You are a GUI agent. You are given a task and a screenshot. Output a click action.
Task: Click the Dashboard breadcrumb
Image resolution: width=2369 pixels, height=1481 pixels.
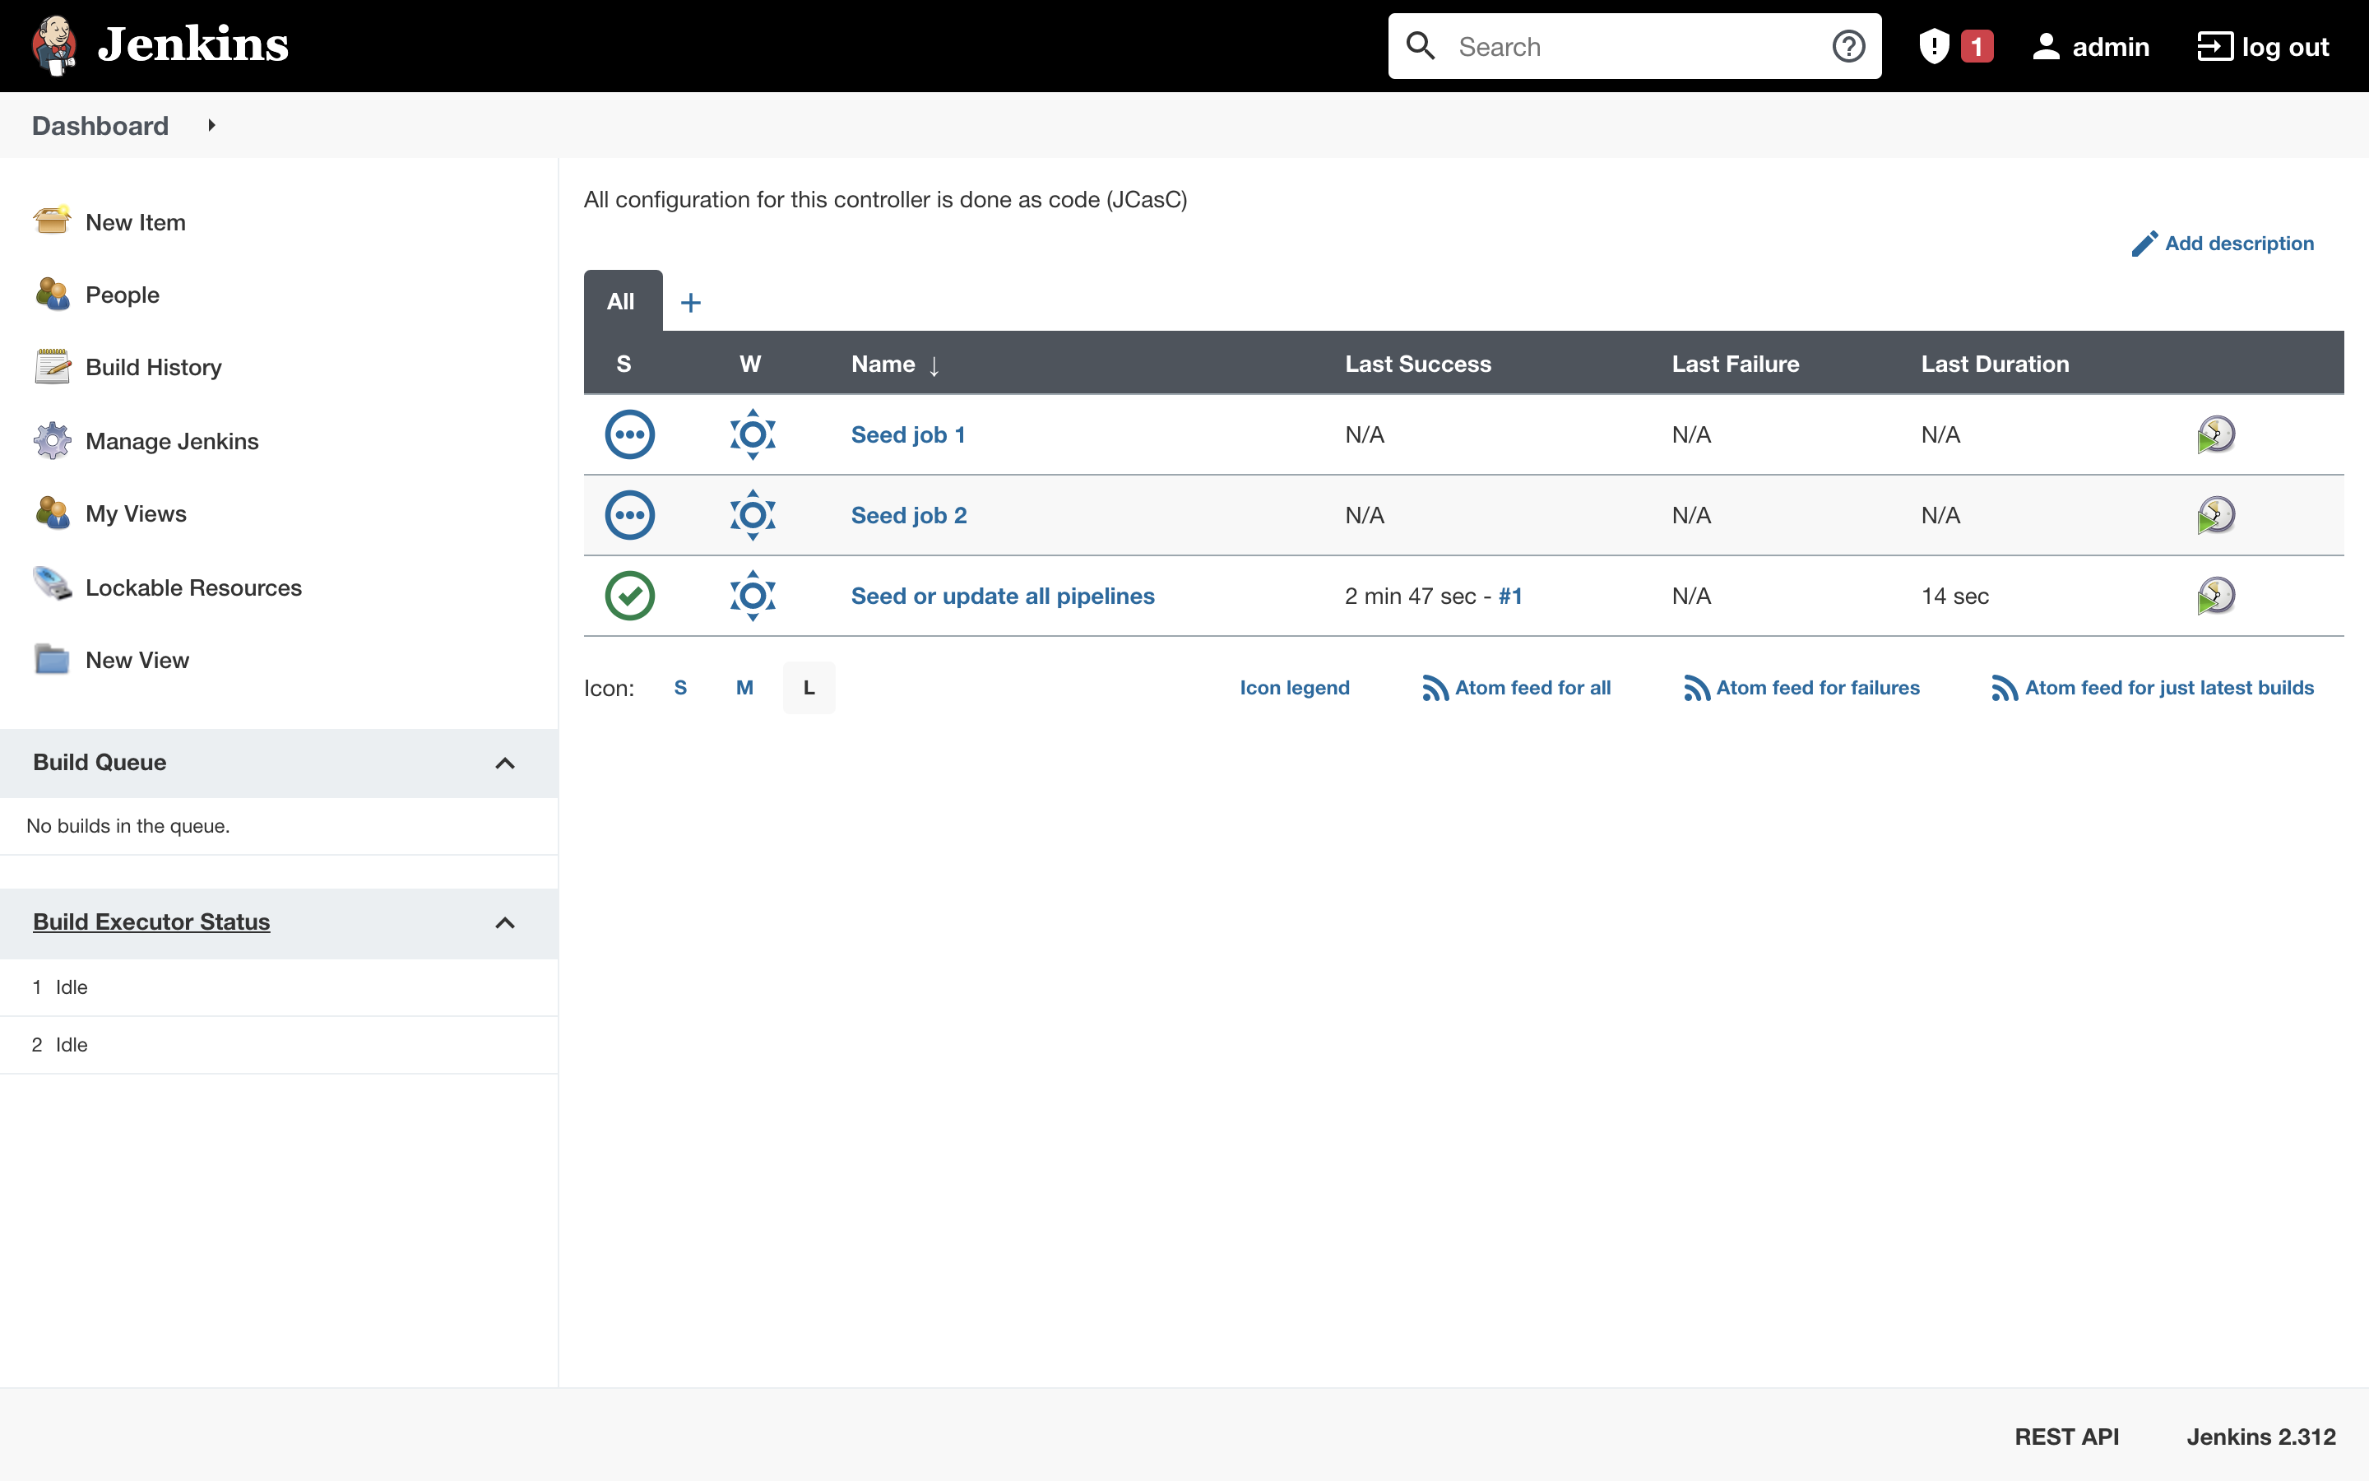pos(100,125)
